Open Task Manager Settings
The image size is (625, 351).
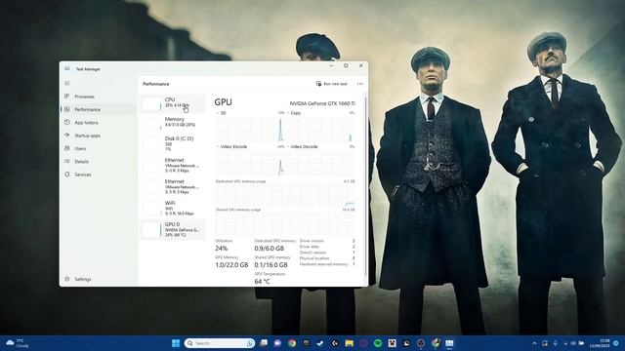click(98, 279)
